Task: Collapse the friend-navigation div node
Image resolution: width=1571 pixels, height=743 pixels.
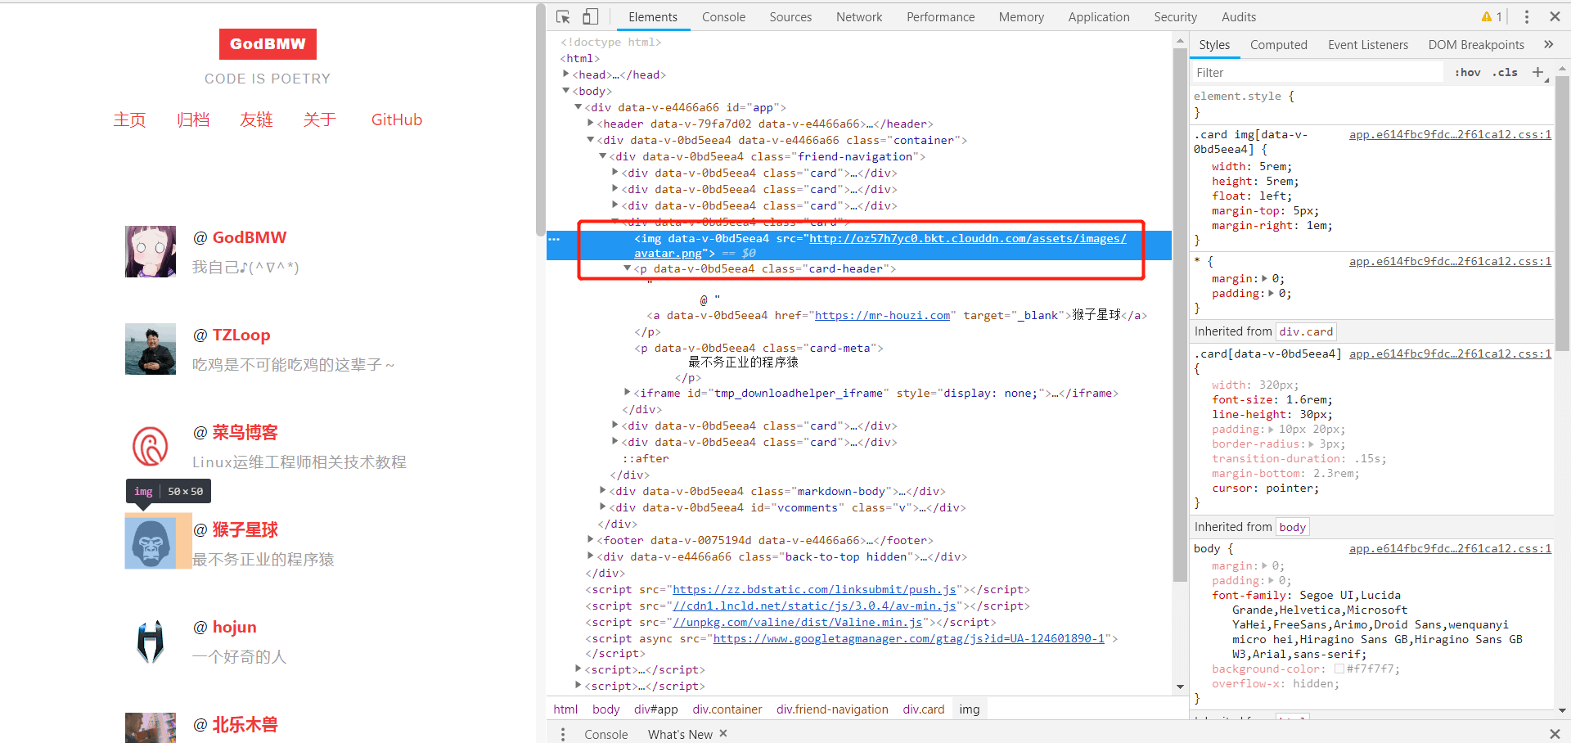Action: point(602,155)
